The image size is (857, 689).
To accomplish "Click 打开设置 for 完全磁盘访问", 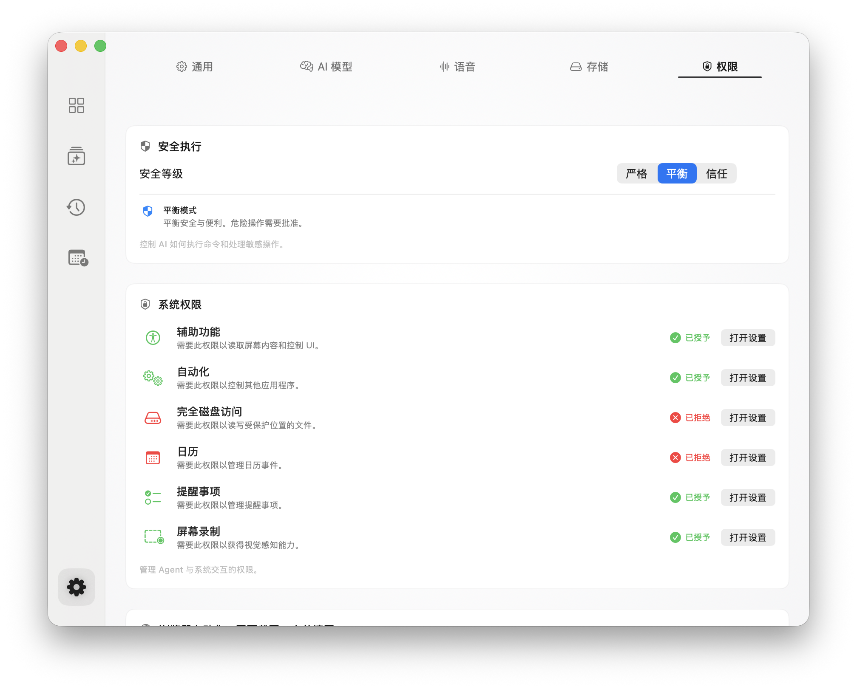I will 748,418.
